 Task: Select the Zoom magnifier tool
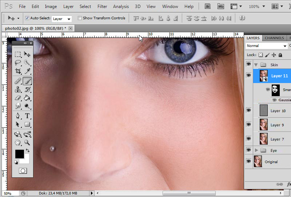tap(27, 142)
